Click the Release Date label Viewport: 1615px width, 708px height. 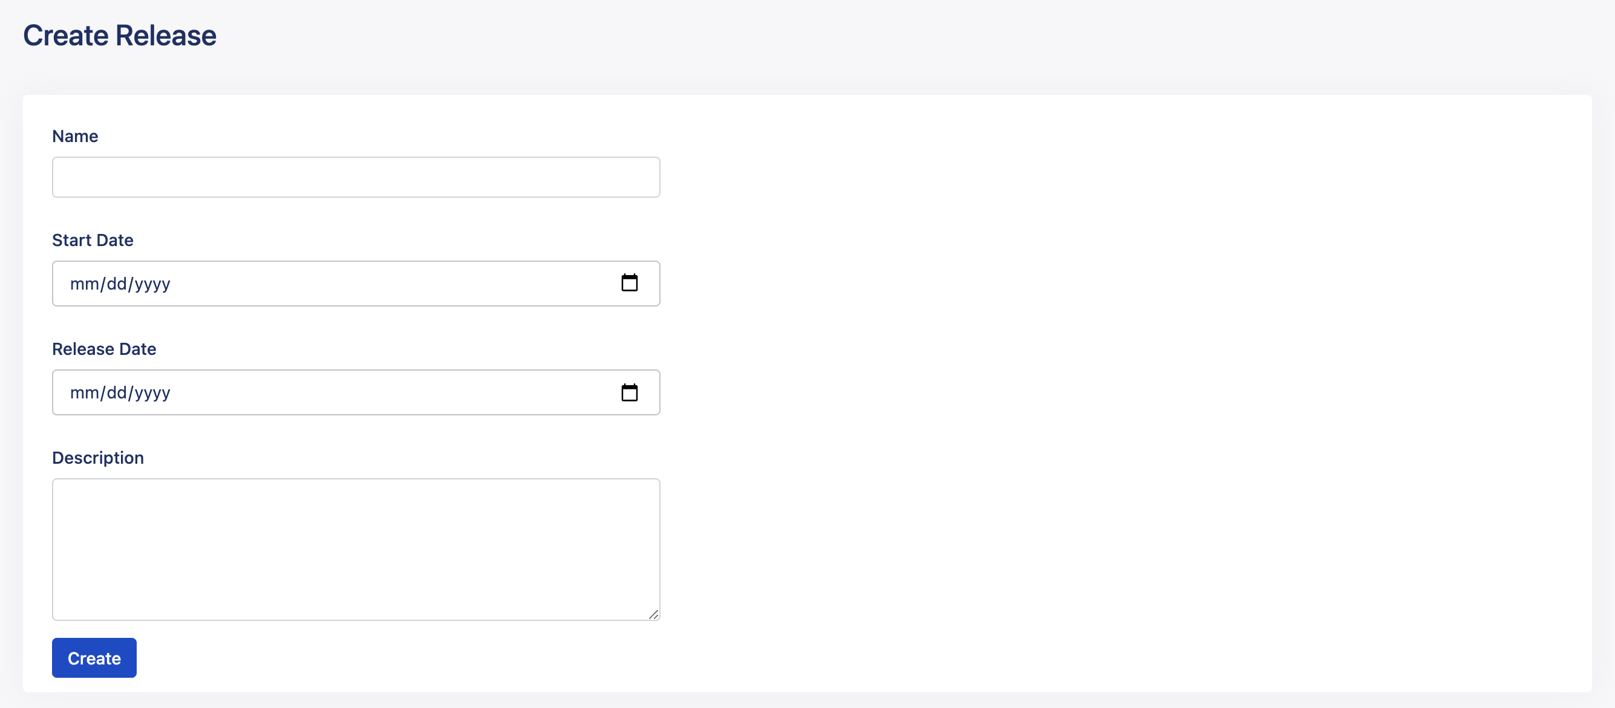coord(104,348)
